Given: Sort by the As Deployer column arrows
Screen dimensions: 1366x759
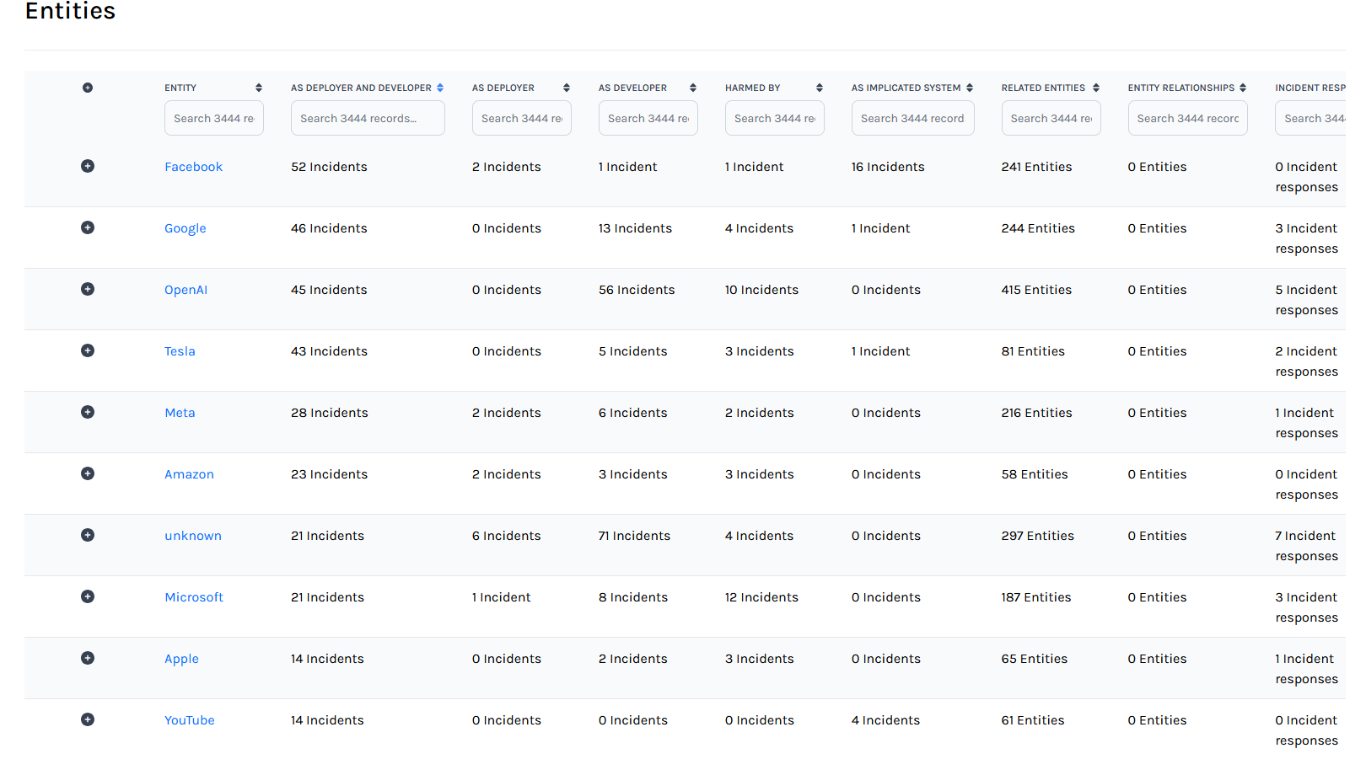Looking at the screenshot, I should click(567, 88).
